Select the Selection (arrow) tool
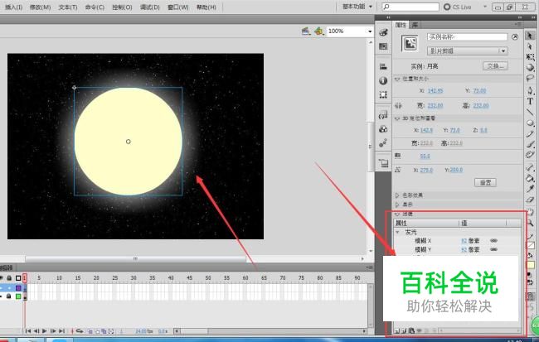Viewport: 539px width, 342px height. click(530, 36)
